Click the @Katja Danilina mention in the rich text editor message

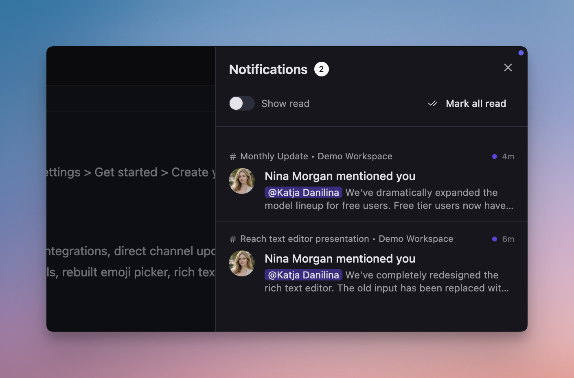(x=303, y=275)
